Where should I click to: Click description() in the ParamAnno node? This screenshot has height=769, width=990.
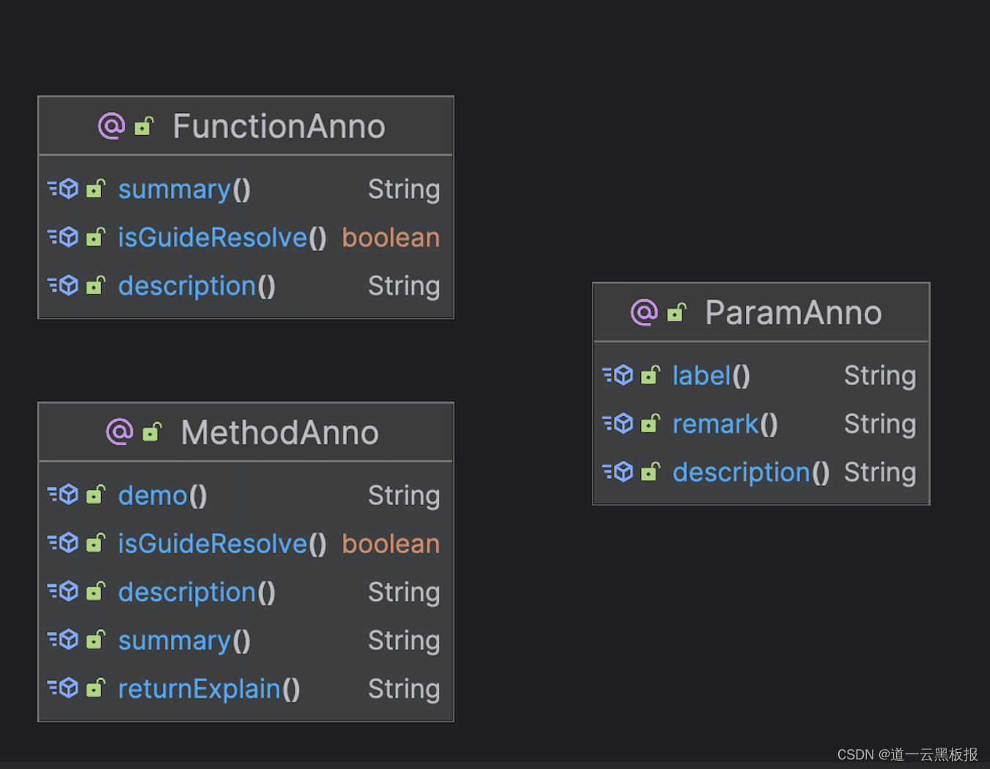click(750, 473)
